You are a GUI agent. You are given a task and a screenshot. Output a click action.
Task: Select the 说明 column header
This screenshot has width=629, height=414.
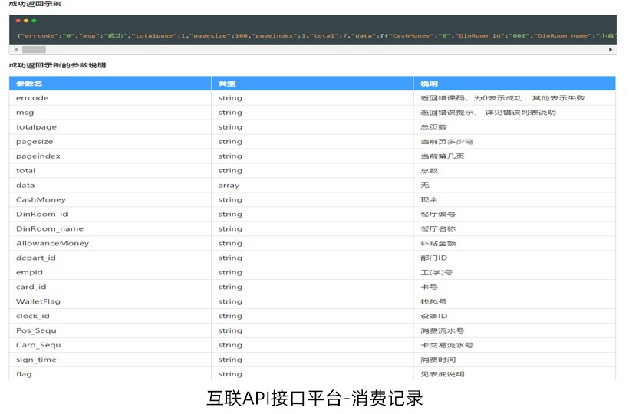(x=430, y=84)
